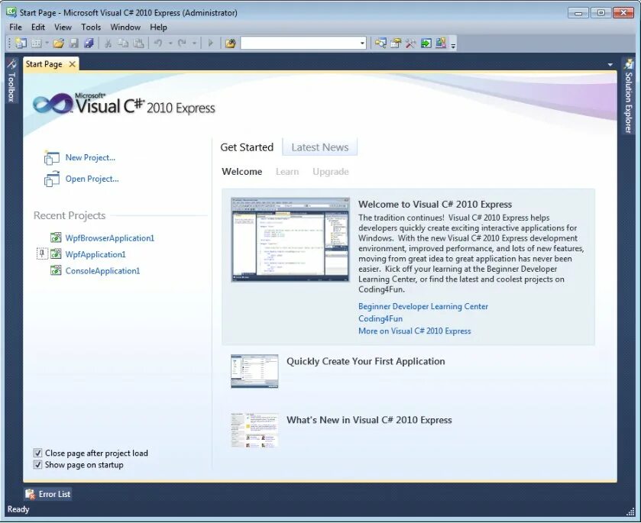Image resolution: width=641 pixels, height=523 pixels.
Task: Open recent project WpfBrowserApplication1
Action: [x=109, y=238]
